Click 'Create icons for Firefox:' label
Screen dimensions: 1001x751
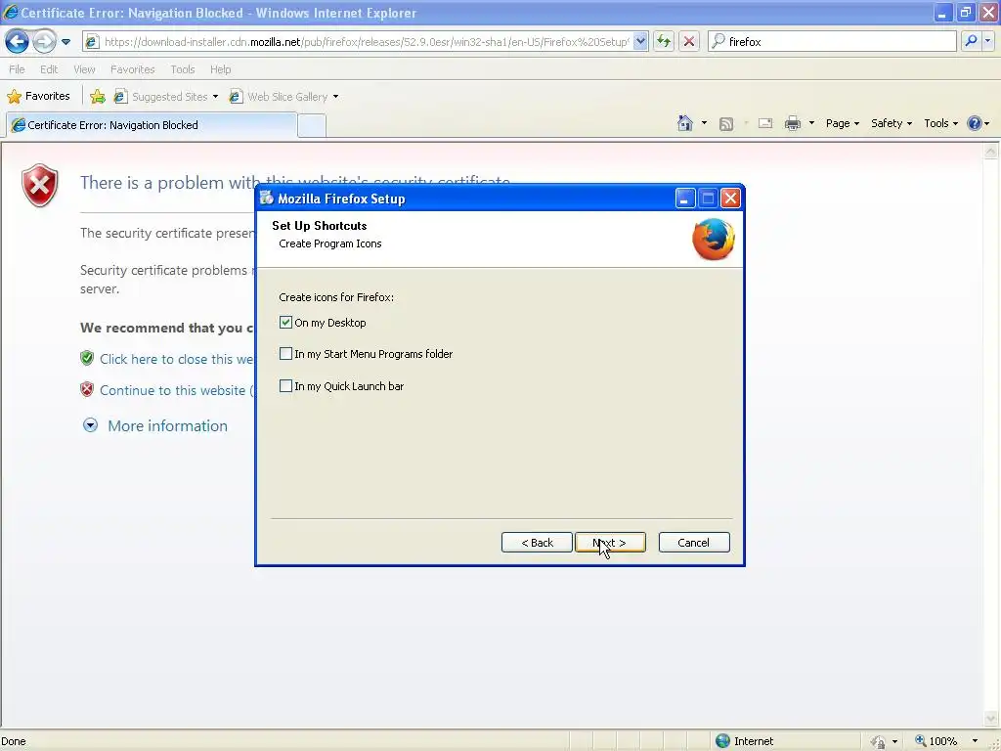336,297
